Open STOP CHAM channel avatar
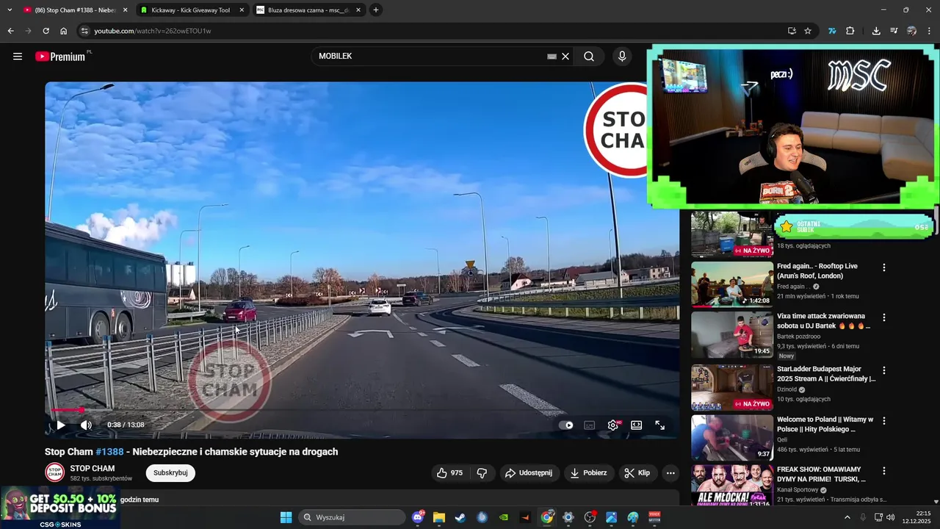The image size is (940, 529). (55, 472)
